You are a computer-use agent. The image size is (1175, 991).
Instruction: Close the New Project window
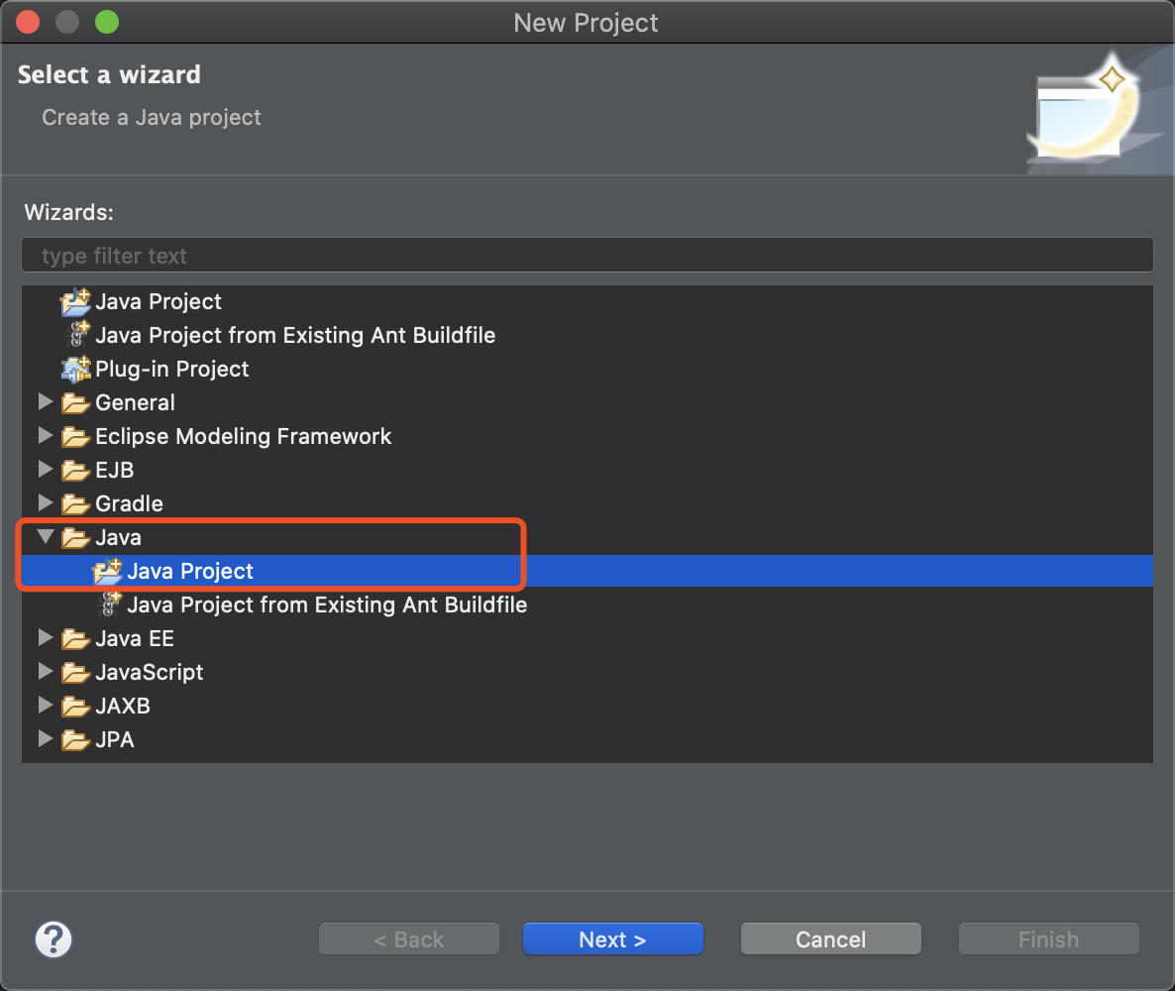point(28,23)
